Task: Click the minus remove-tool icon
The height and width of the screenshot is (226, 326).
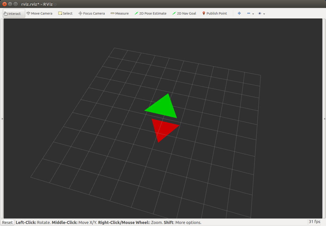Action: pyautogui.click(x=249, y=13)
